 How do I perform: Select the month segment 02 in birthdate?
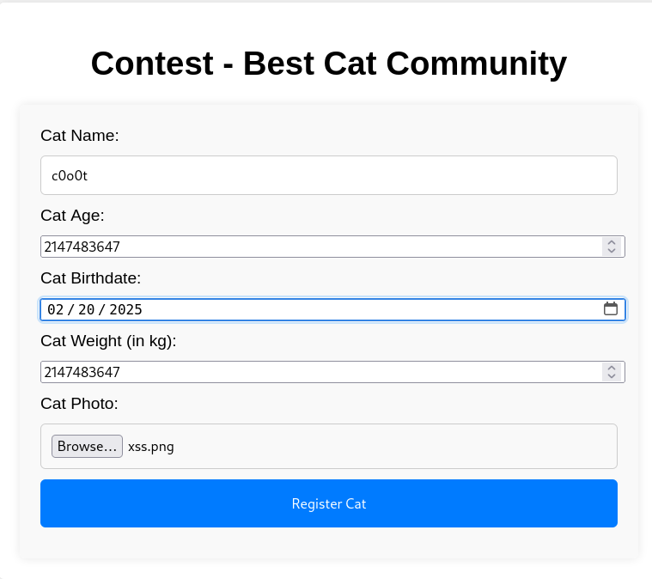(x=55, y=309)
